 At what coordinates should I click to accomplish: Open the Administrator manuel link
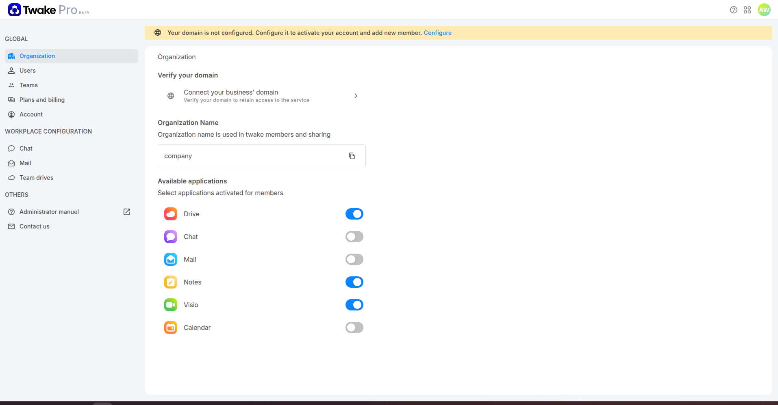pyautogui.click(x=72, y=212)
